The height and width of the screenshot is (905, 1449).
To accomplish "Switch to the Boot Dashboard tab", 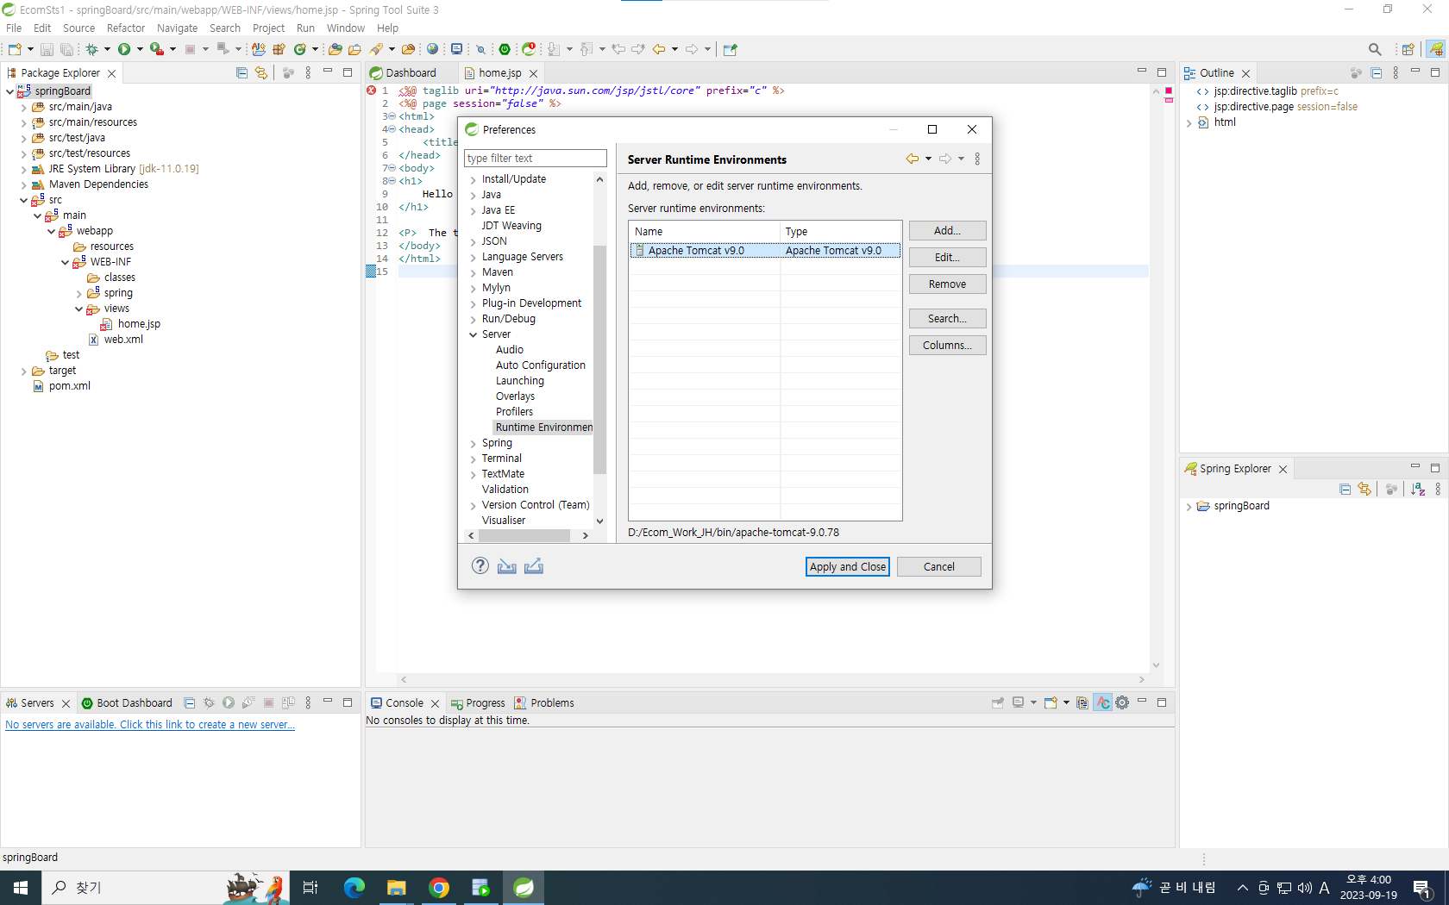I will pos(127,702).
